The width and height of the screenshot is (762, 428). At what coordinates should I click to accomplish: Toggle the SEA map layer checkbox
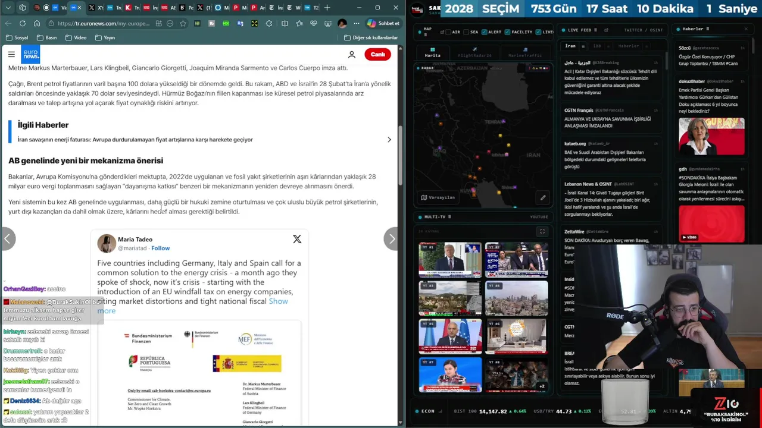click(x=466, y=32)
